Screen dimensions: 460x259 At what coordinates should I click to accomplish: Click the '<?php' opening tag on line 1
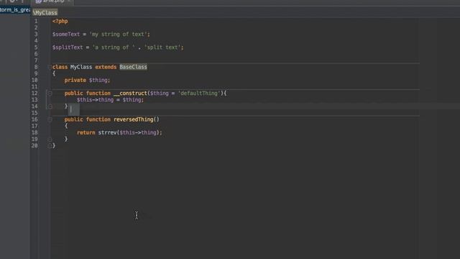coord(60,21)
